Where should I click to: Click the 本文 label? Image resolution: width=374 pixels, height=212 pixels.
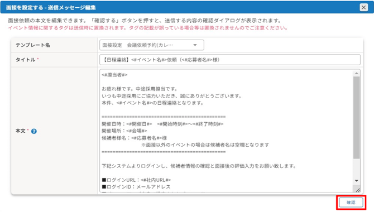coord(21,131)
